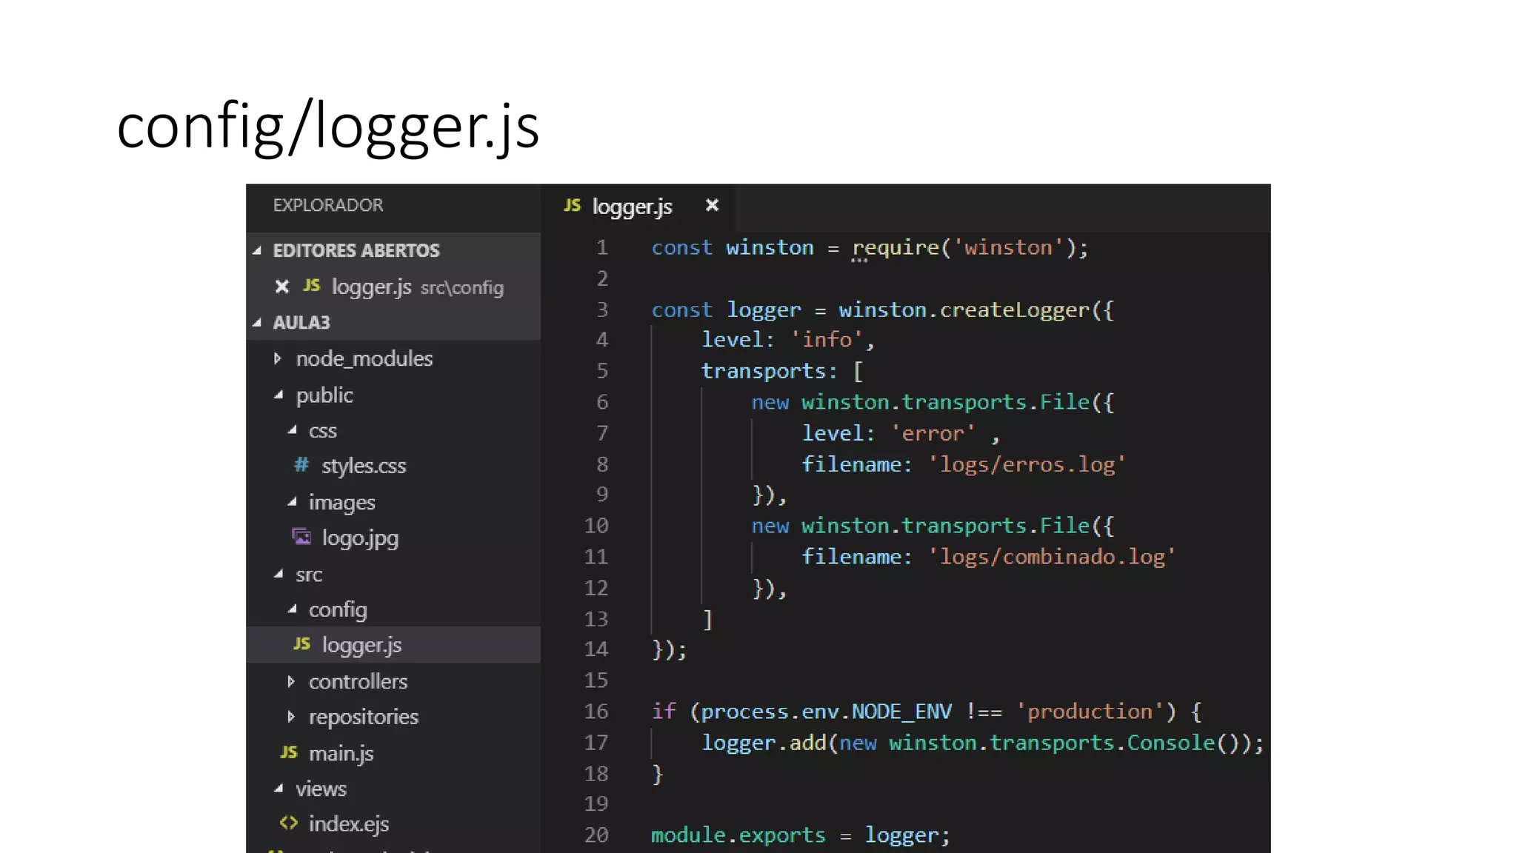
Task: Expand the repositories folder arrow
Action: pyautogui.click(x=290, y=717)
